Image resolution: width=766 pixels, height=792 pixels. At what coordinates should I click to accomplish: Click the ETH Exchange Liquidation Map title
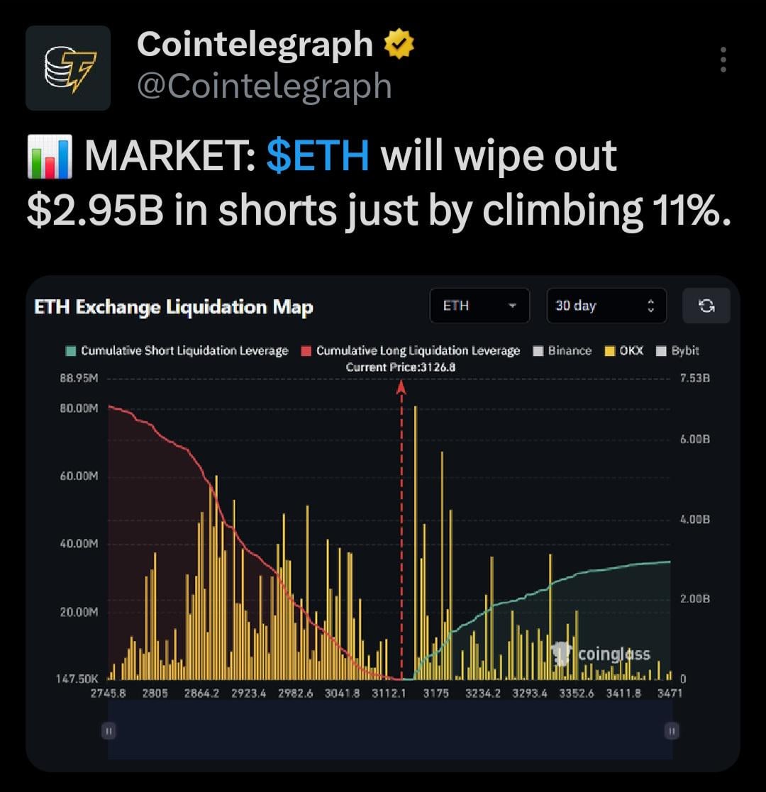(174, 307)
